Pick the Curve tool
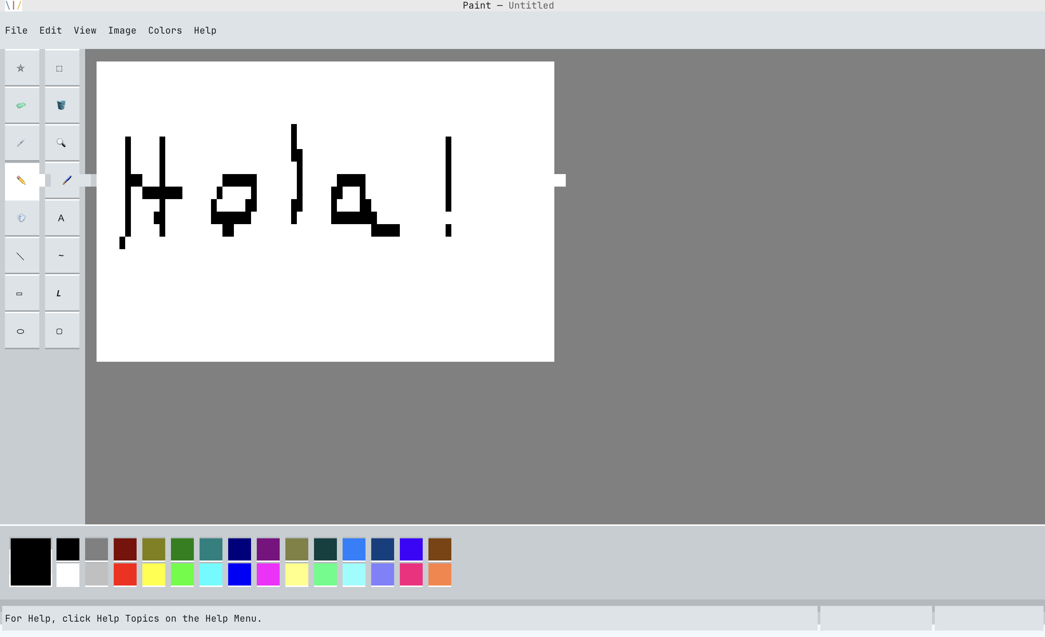This screenshot has height=637, width=1045. 62,255
